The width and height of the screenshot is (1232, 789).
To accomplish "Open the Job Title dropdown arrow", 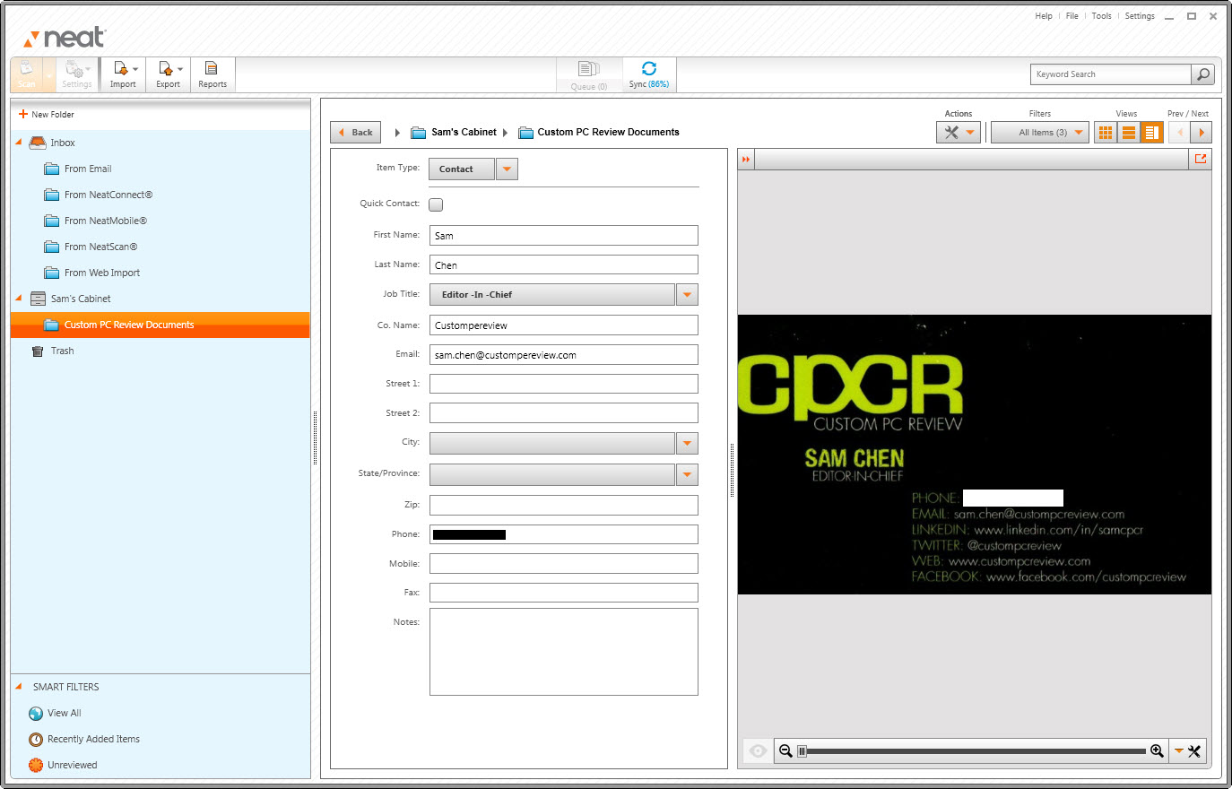I will (x=687, y=294).
